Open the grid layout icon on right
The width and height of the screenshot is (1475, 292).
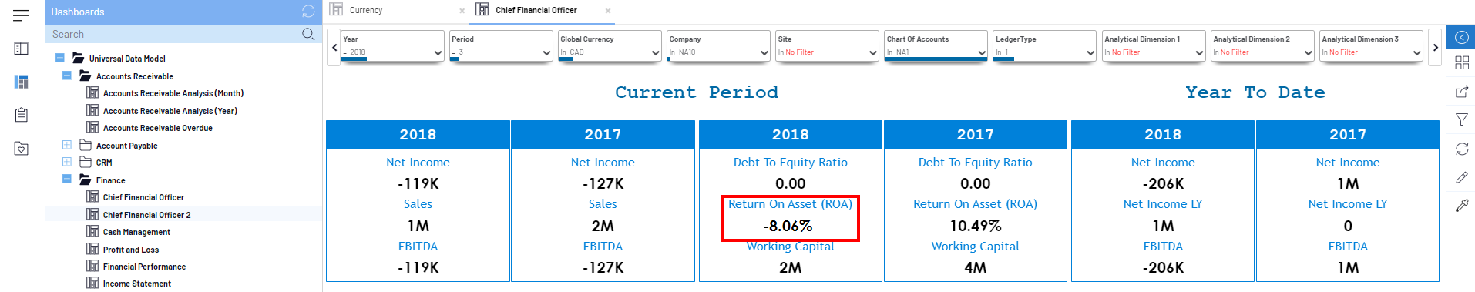click(x=1461, y=63)
